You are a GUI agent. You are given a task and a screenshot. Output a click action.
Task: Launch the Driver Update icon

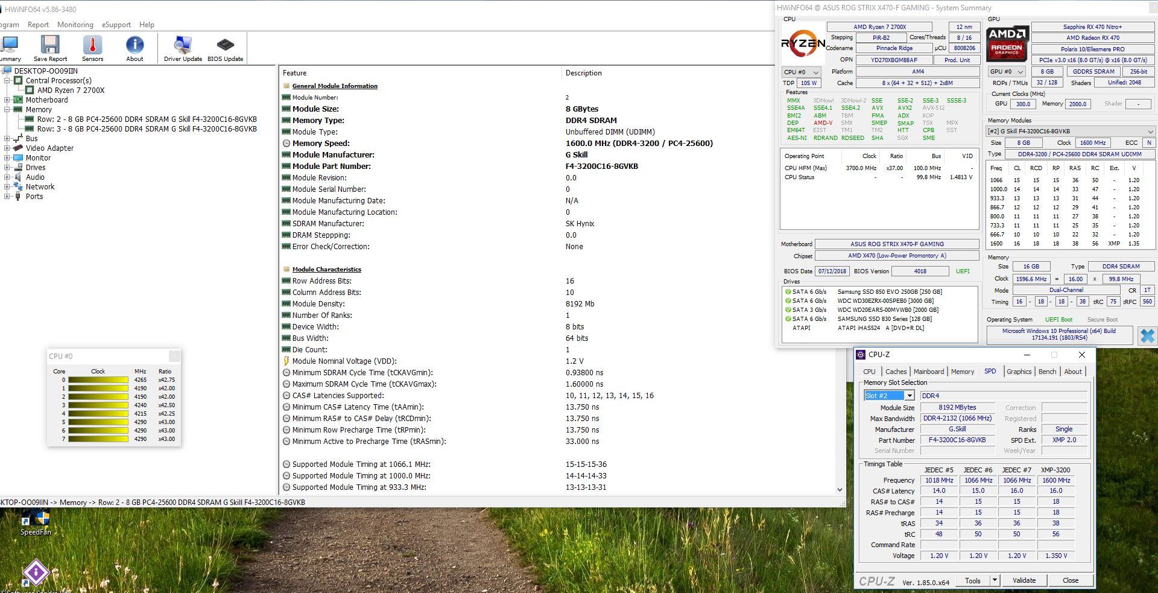tap(183, 48)
